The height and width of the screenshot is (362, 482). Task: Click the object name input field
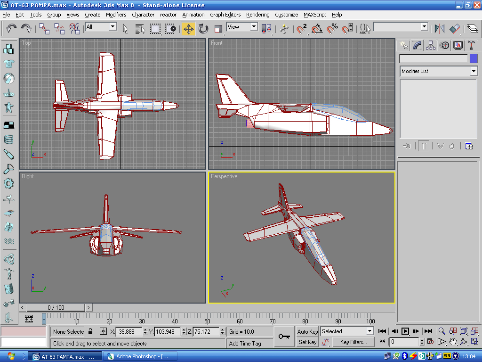click(434, 58)
